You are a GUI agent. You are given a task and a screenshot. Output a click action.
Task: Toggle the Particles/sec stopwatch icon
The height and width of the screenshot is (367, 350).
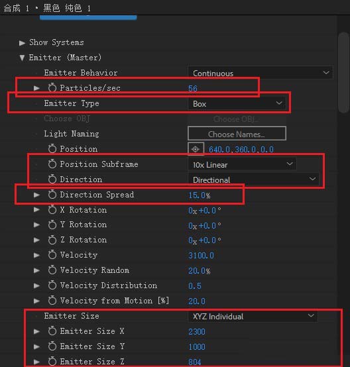pyautogui.click(x=52, y=87)
